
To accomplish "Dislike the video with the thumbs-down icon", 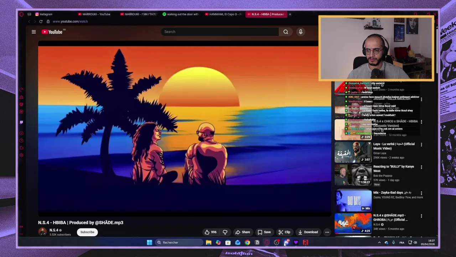I will point(225,232).
